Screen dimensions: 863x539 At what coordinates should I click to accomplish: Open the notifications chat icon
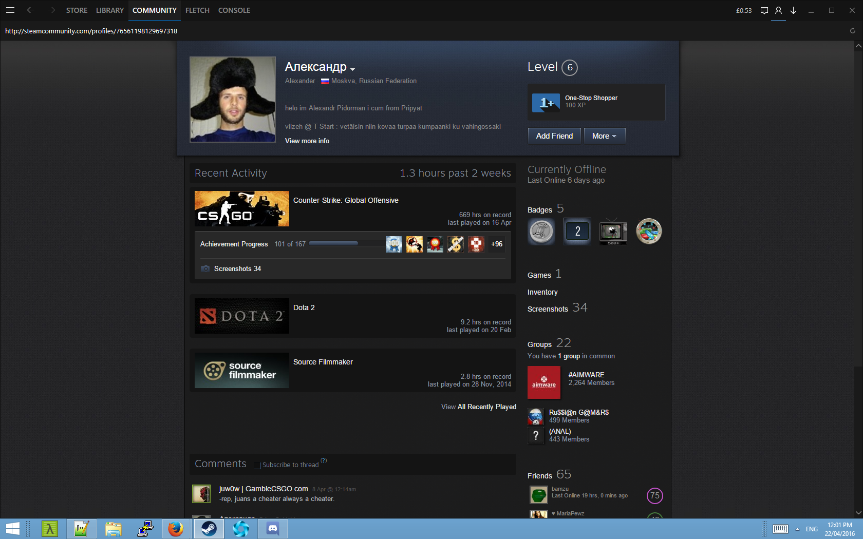(764, 10)
